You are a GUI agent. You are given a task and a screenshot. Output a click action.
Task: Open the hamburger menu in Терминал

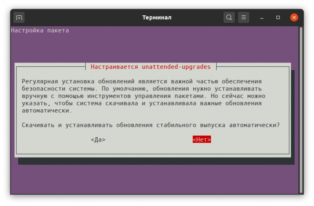pos(243,17)
